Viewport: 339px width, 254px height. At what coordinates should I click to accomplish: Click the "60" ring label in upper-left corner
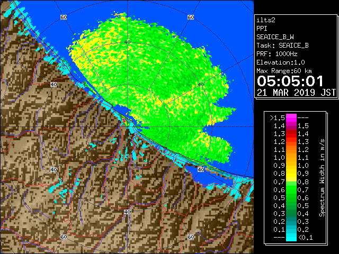pyautogui.click(x=64, y=17)
